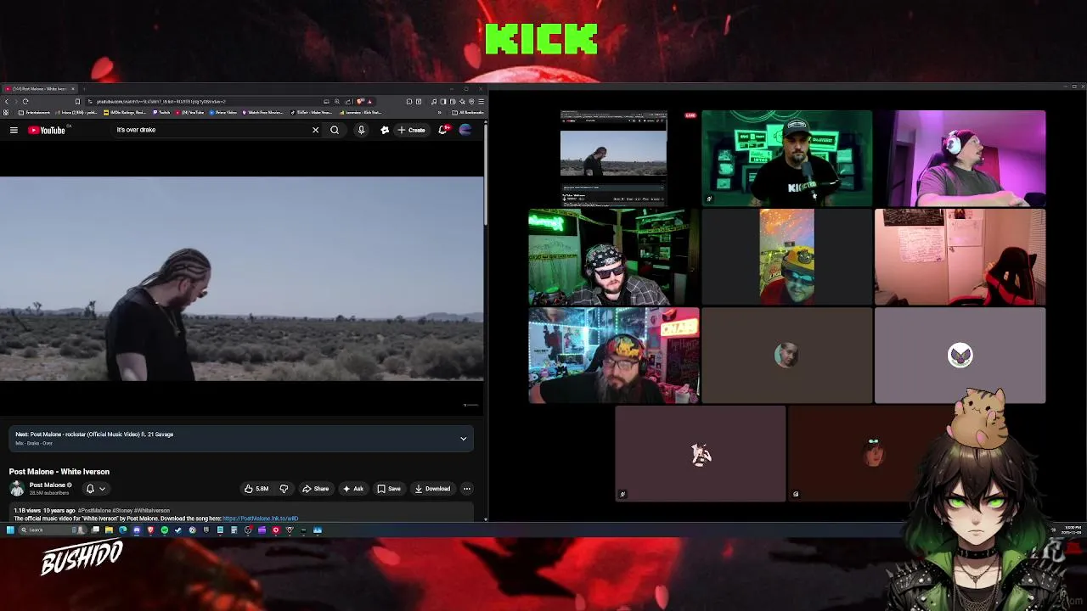Screen dimensions: 1087x611
Task: Click the YouTube search magnifier button
Action: 335,130
